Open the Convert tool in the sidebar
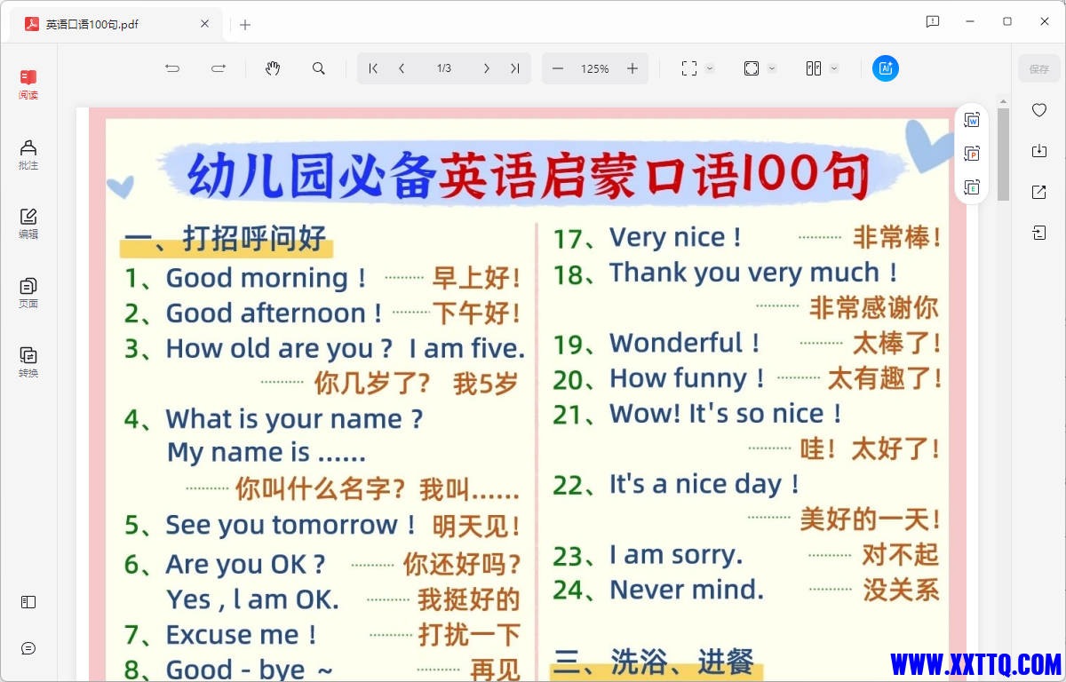 coord(28,362)
